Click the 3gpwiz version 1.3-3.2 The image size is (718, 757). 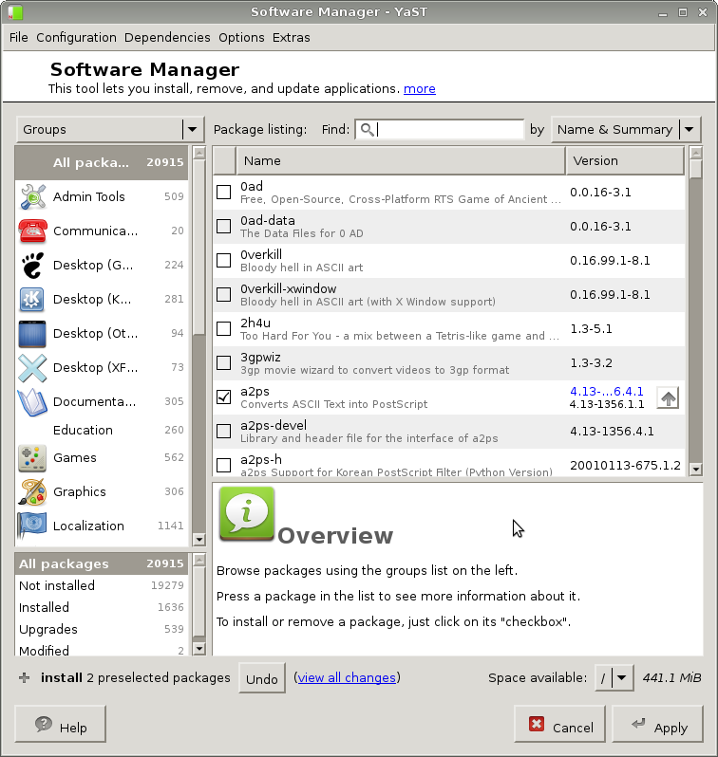[x=591, y=363]
